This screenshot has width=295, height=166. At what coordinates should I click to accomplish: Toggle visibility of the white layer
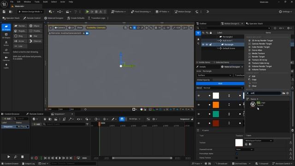pos(199,95)
